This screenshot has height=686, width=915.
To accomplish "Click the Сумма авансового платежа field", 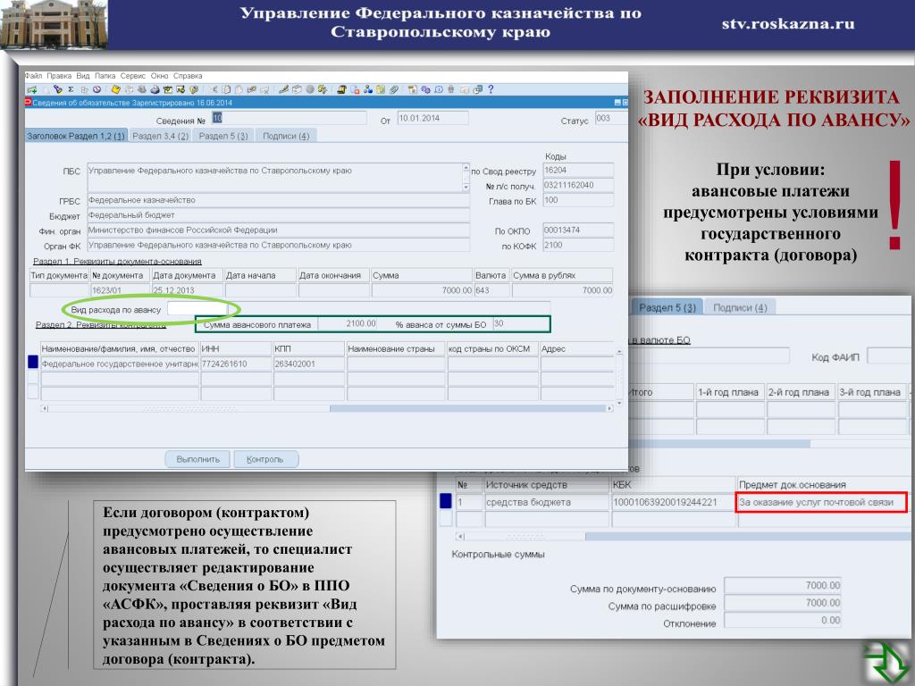I will click(x=348, y=323).
